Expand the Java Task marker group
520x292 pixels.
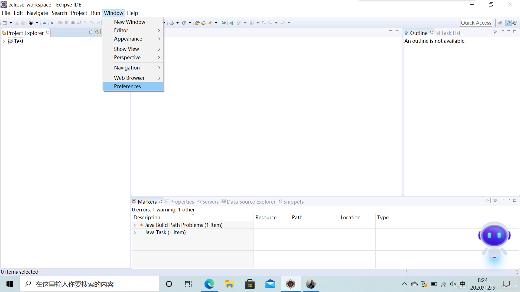(135, 233)
